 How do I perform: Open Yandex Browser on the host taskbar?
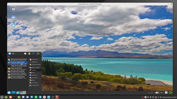pos(44,97)
